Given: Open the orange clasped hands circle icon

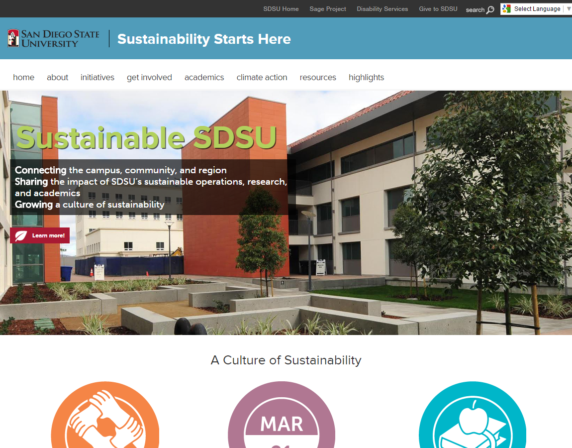Looking at the screenshot, I should tap(105, 415).
